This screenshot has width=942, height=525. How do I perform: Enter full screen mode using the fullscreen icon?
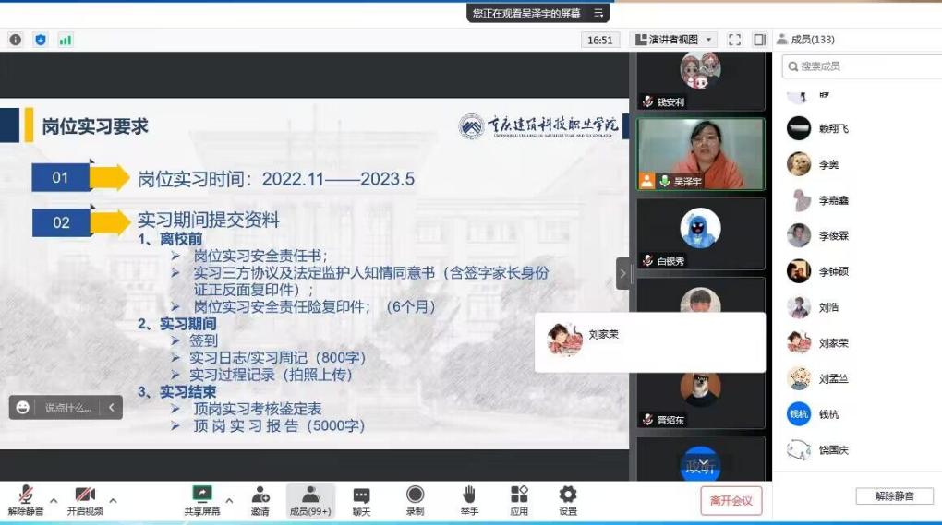(x=735, y=40)
